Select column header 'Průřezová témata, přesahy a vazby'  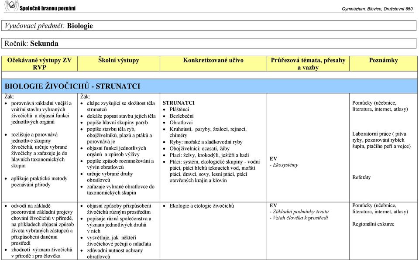(308, 64)
